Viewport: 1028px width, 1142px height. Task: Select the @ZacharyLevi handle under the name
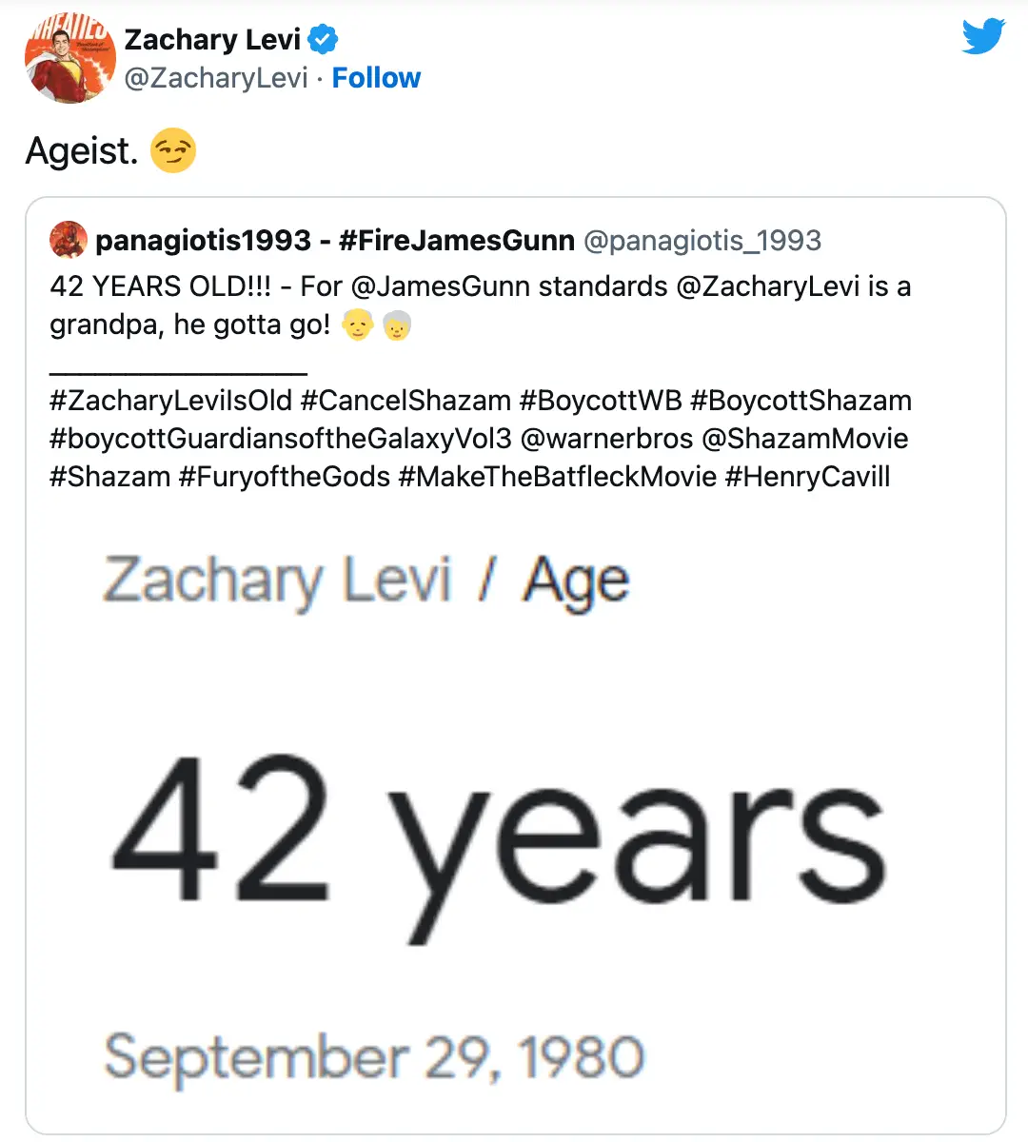219,78
